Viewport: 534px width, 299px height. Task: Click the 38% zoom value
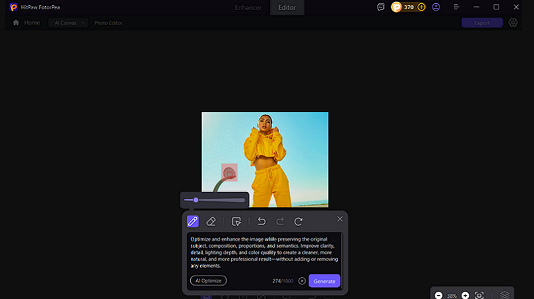pos(452,296)
